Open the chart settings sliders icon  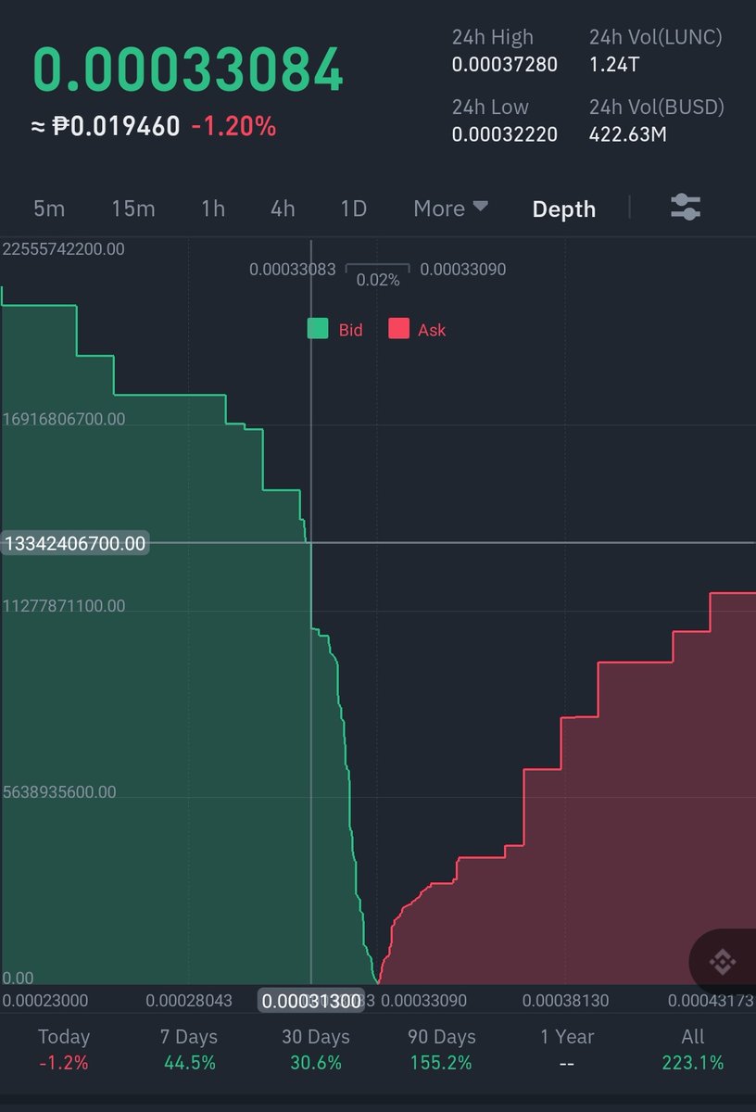tap(686, 208)
